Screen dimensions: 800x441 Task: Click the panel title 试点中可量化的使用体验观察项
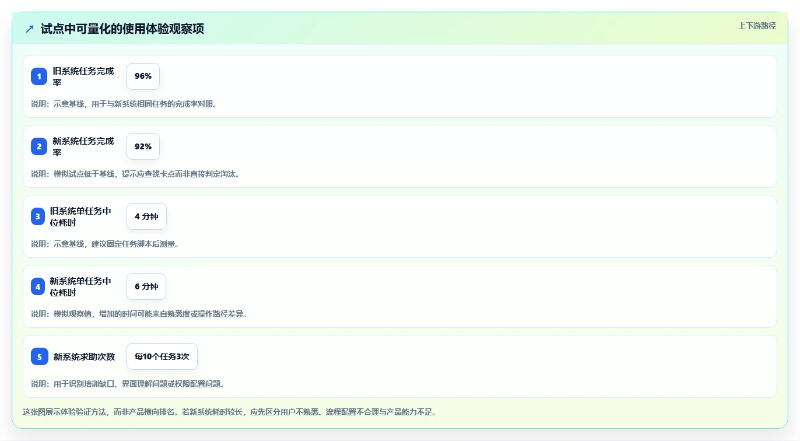[x=122, y=29]
